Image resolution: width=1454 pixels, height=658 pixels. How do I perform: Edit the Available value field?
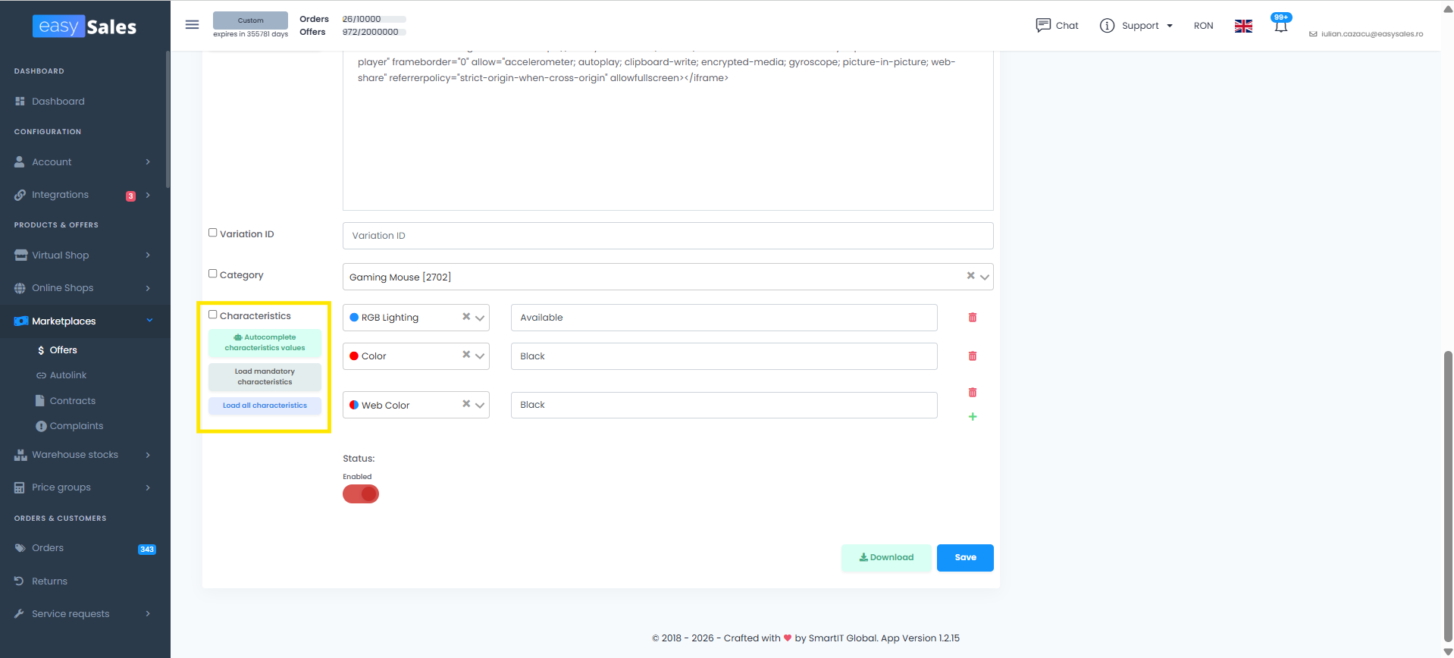coord(724,318)
